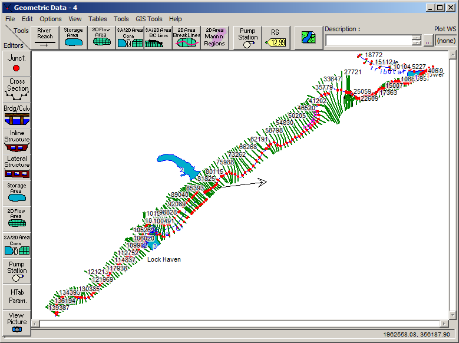The width and height of the screenshot is (459, 343).
Task: Click cross section label 62191
Action: (259, 139)
